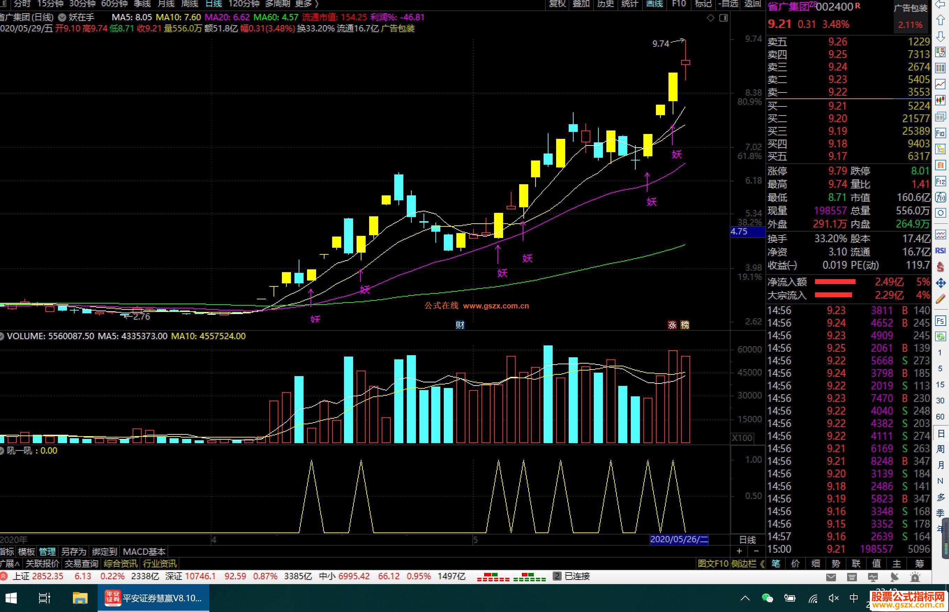Select the 周线 weekly tab

189,4
